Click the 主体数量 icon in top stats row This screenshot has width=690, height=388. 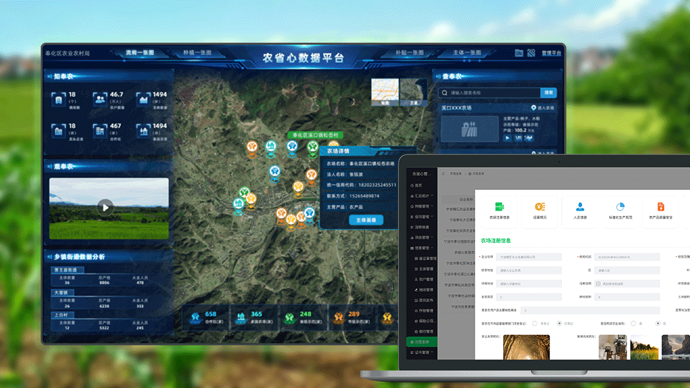click(x=143, y=99)
